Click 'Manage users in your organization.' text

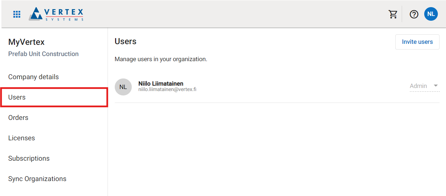(161, 59)
